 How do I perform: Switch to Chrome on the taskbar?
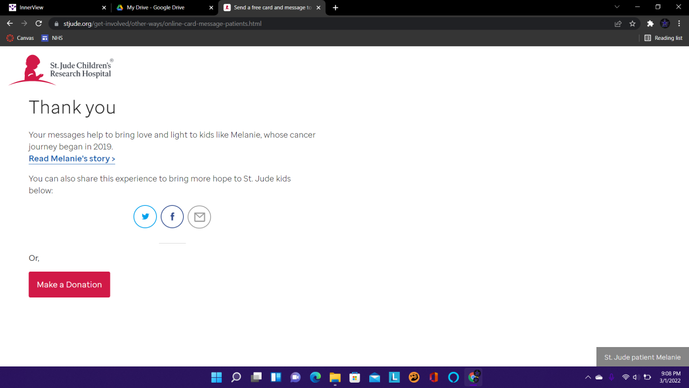point(474,377)
